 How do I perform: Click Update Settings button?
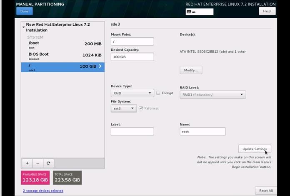click(255, 149)
